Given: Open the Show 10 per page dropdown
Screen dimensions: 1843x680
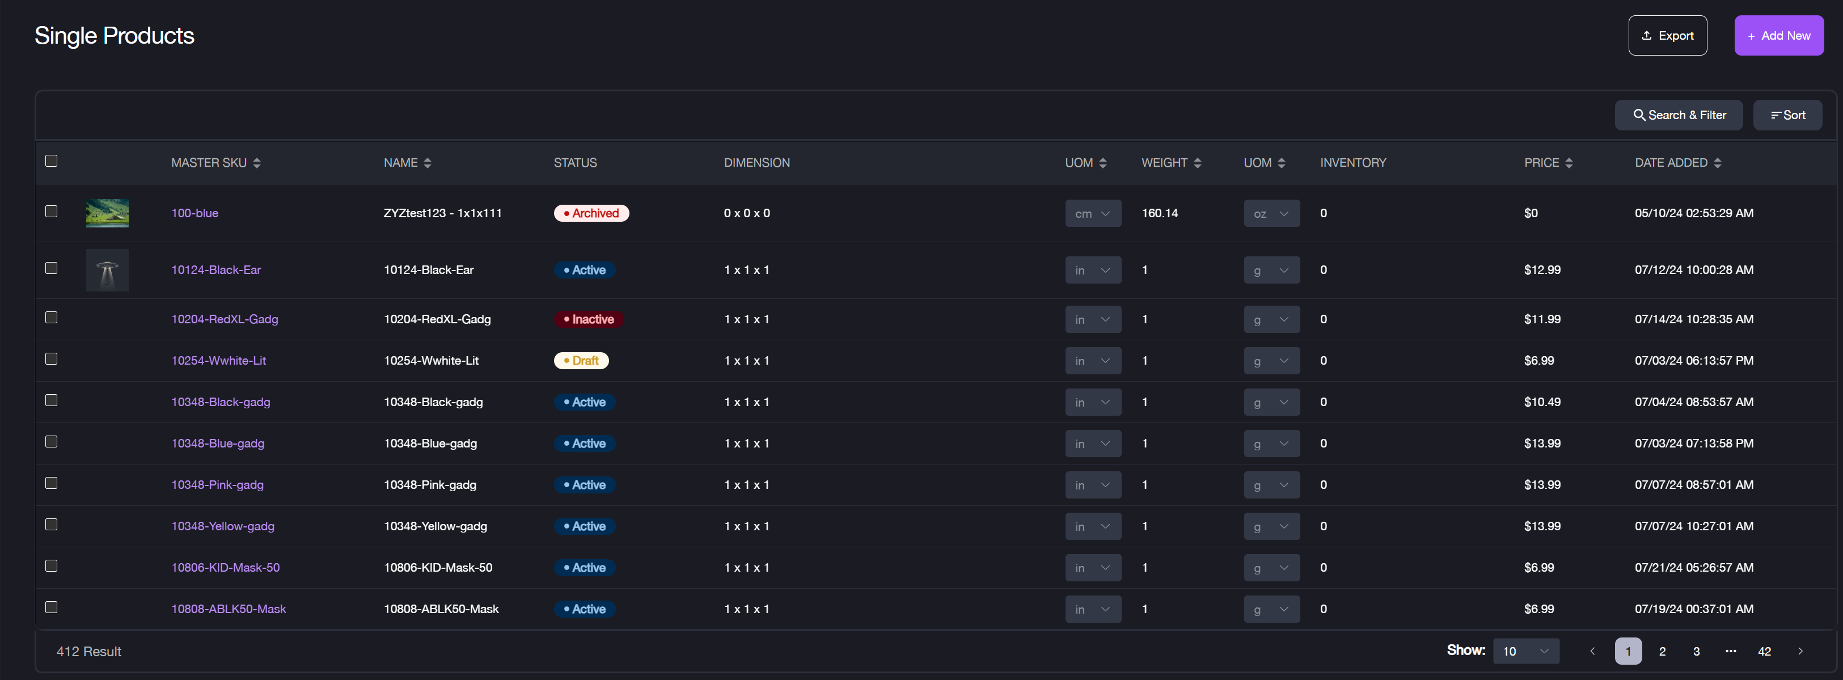Looking at the screenshot, I should pyautogui.click(x=1525, y=651).
